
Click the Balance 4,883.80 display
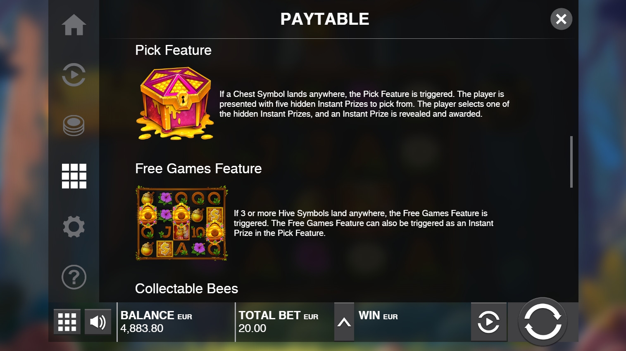(x=176, y=322)
